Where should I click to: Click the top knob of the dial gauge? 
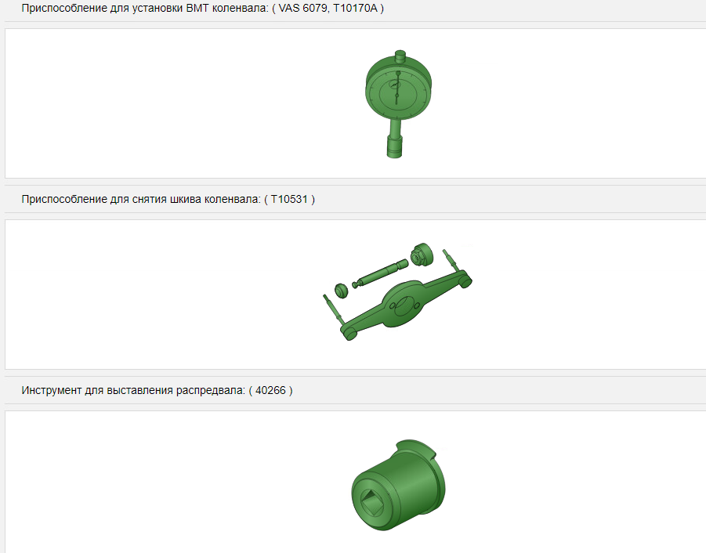[x=400, y=56]
